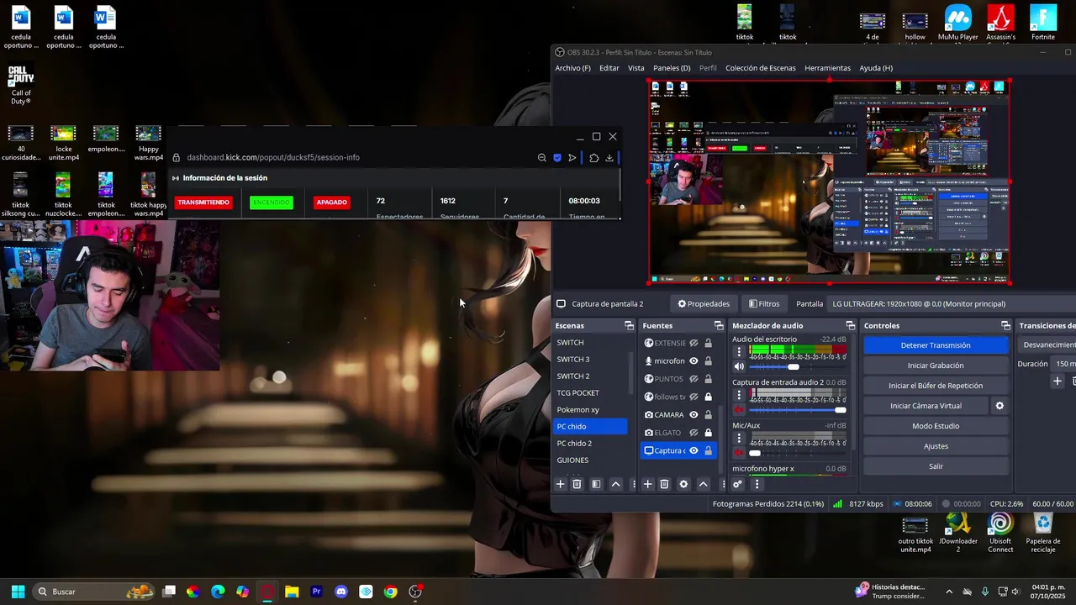The height and width of the screenshot is (605, 1076).
Task: Add a transition with the plus icon
Action: point(1058,381)
